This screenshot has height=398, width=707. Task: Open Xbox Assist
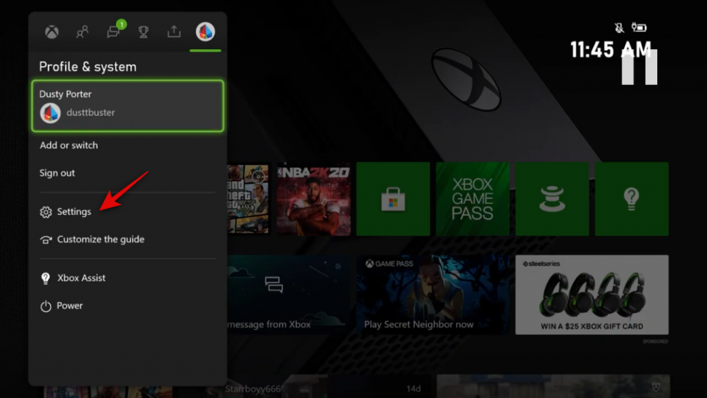pyautogui.click(x=81, y=278)
